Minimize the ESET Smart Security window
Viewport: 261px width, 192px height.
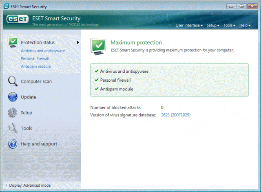pos(231,7)
